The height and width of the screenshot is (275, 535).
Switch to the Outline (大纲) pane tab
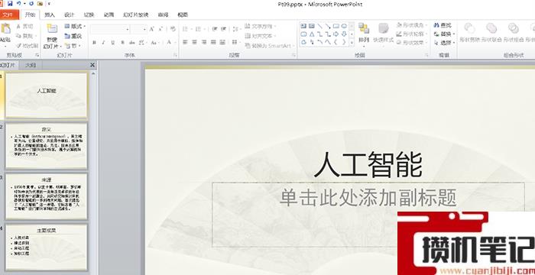click(31, 65)
